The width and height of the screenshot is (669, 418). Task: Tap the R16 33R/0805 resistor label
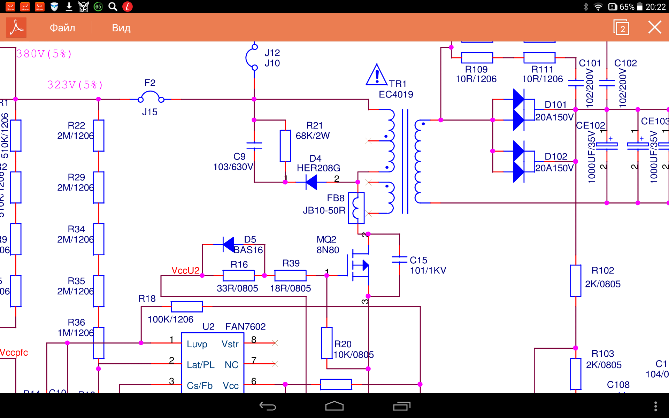[238, 276]
